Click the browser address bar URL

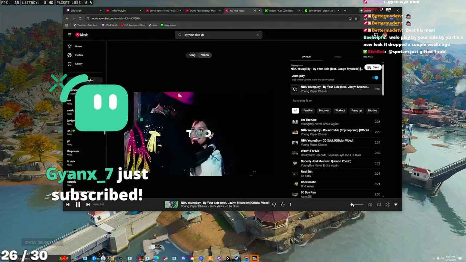pyautogui.click(x=116, y=18)
